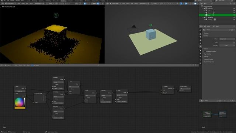Open the Surface shader Background dropdown
Viewport: 236px width, 133px height.
pos(227,39)
